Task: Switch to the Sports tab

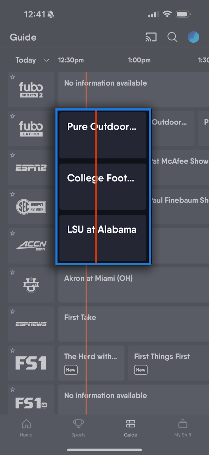Action: [78, 428]
